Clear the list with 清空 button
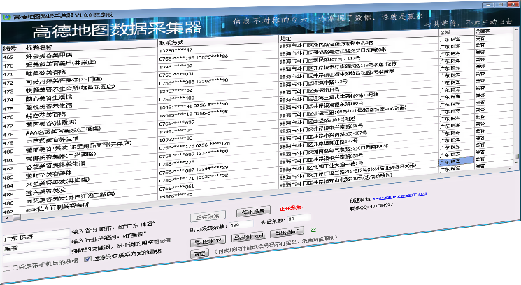Screen dimensions: 521x285 200,254
